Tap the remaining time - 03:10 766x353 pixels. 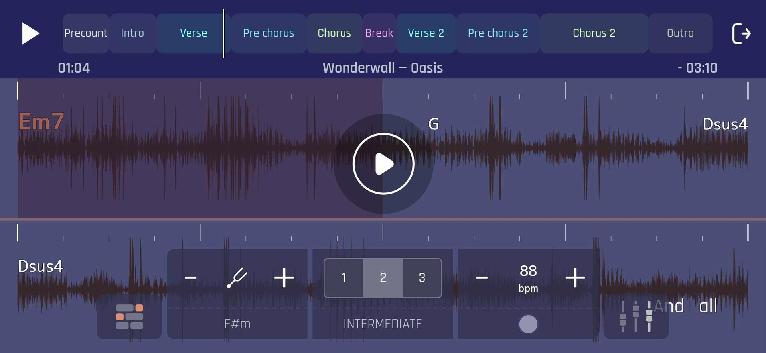coord(697,68)
